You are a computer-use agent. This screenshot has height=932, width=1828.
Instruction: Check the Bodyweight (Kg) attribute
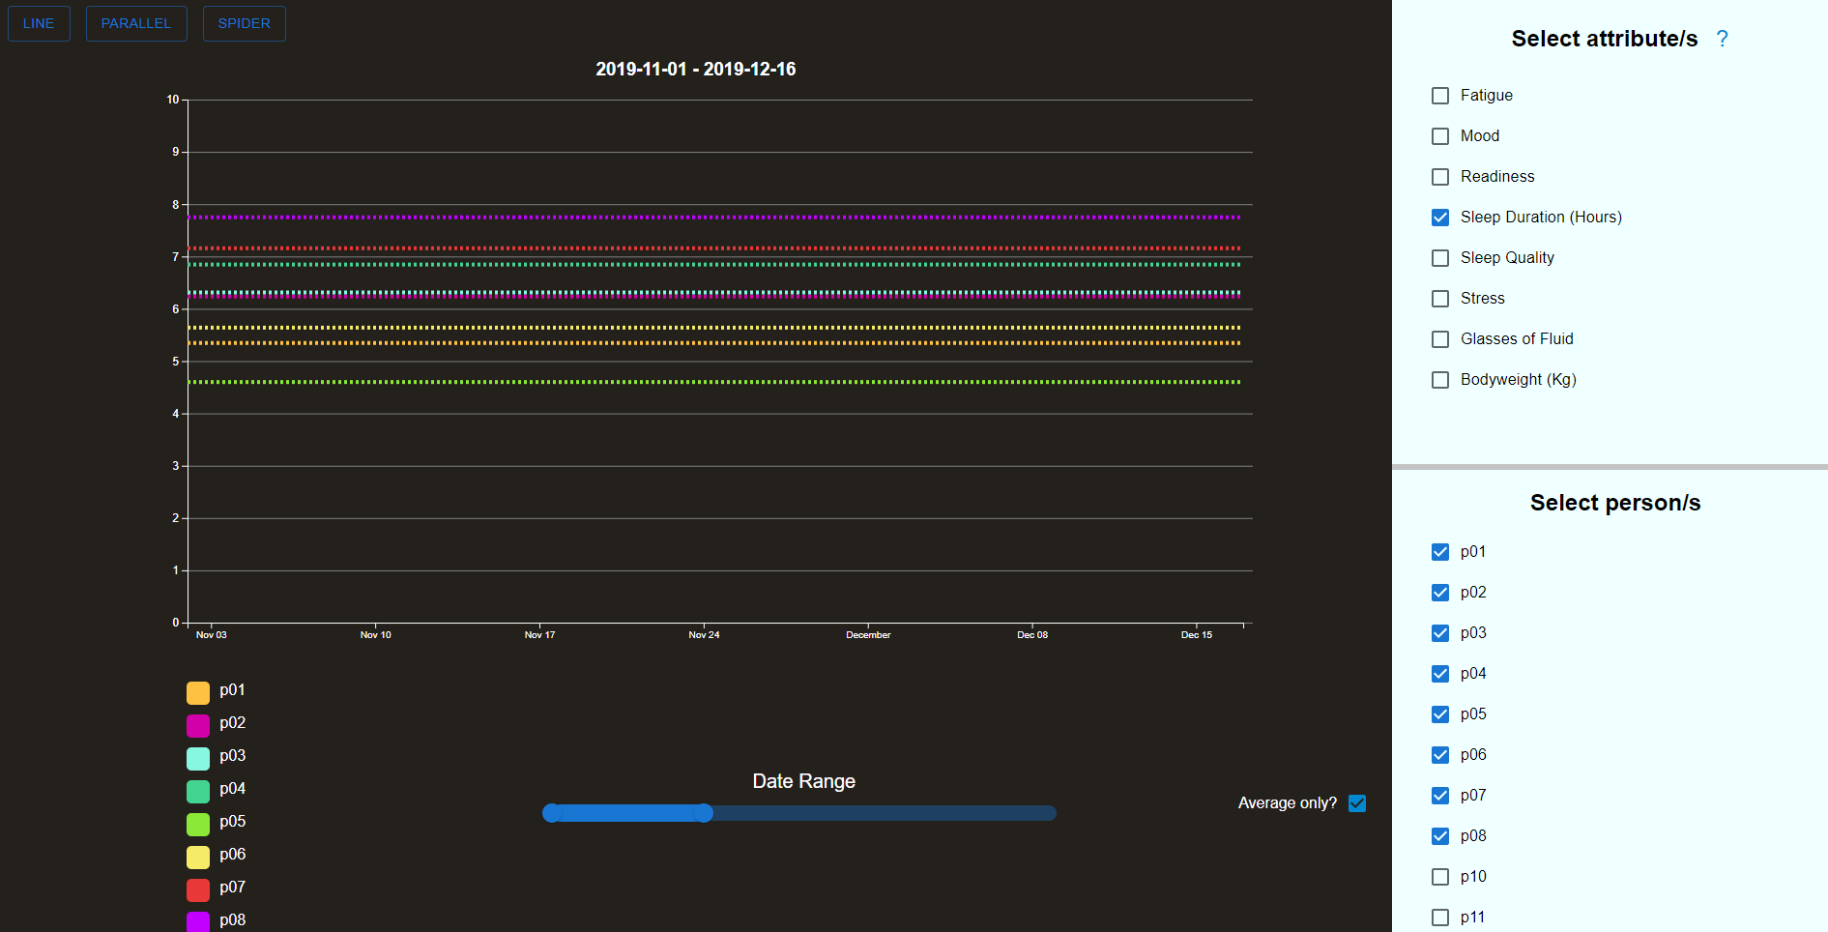tap(1439, 379)
